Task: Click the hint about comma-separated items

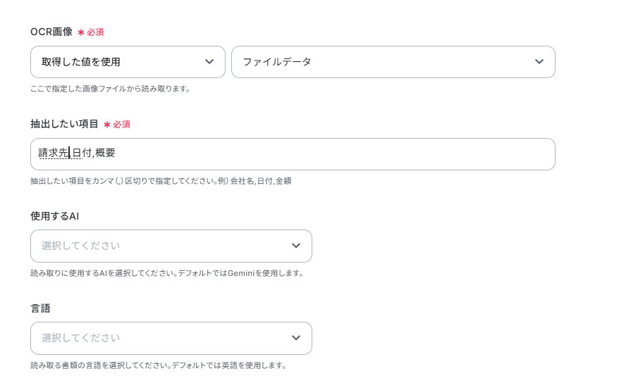Action: click(x=161, y=181)
